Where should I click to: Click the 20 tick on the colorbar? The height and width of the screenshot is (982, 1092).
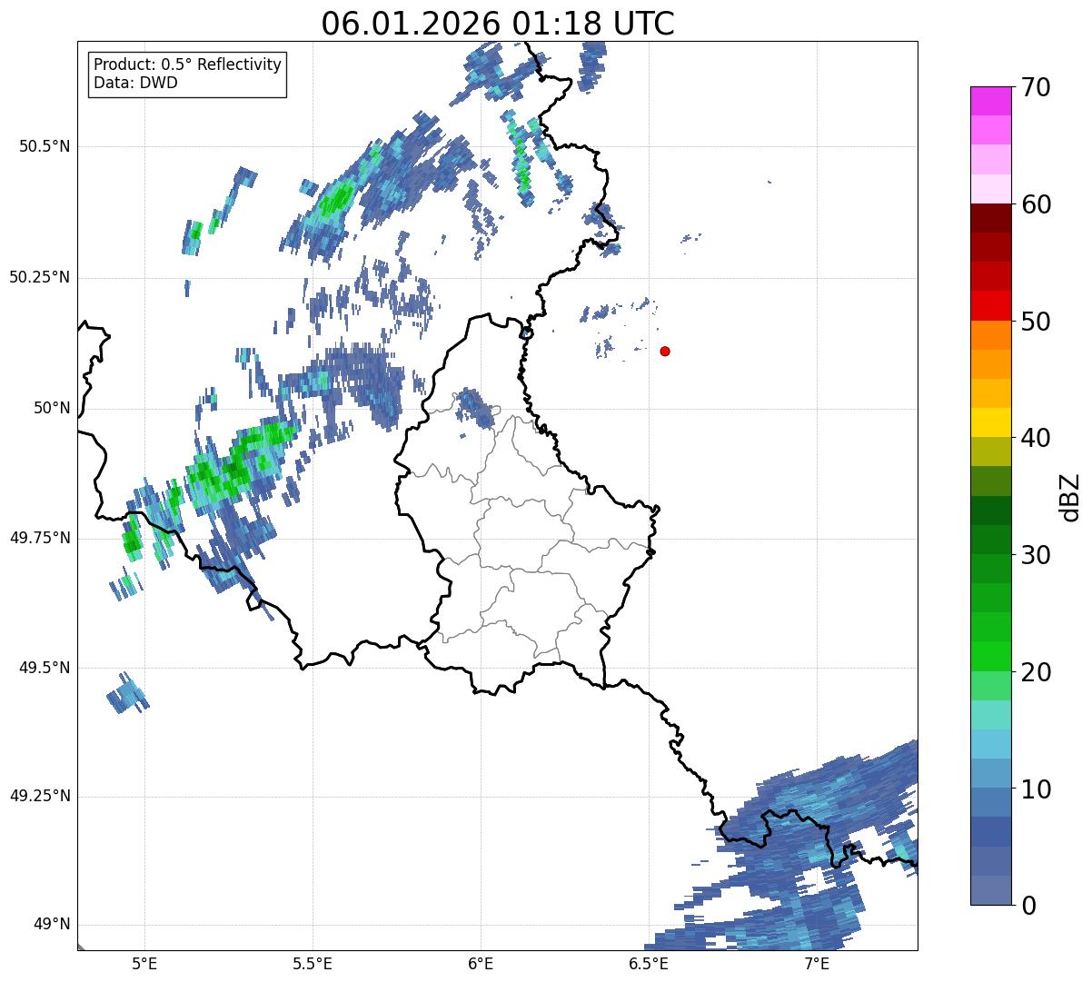click(1035, 672)
